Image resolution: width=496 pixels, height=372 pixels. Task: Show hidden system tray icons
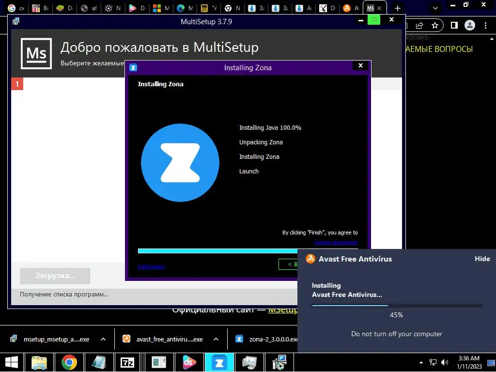pos(421,362)
